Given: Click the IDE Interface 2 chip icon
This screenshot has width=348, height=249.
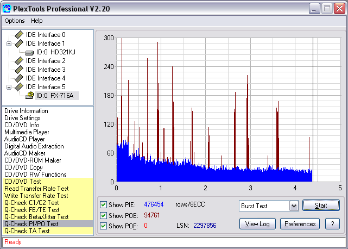Looking at the screenshot, I should click(x=19, y=61).
